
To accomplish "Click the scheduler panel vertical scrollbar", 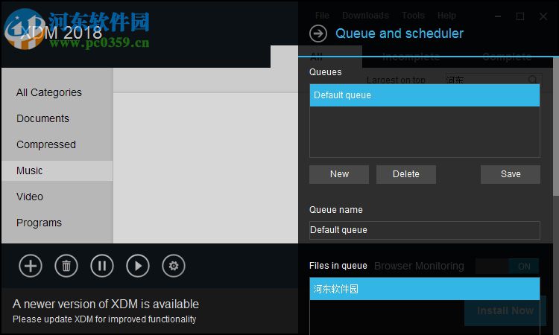I will coord(556,127).
